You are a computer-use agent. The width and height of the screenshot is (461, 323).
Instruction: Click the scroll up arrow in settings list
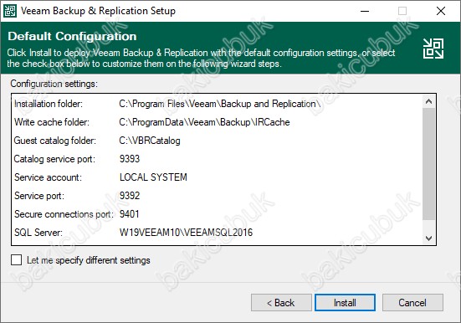click(x=428, y=101)
